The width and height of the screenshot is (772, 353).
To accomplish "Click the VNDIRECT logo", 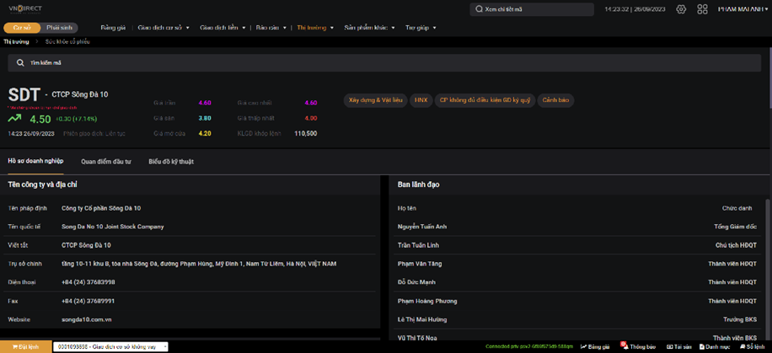I will (x=25, y=9).
